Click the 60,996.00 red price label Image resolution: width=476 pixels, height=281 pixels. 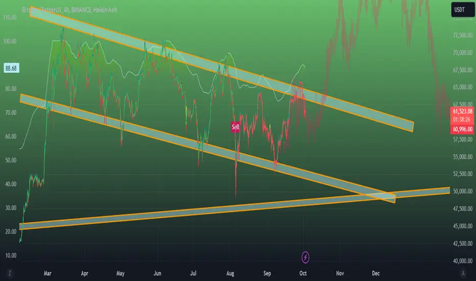coord(462,129)
